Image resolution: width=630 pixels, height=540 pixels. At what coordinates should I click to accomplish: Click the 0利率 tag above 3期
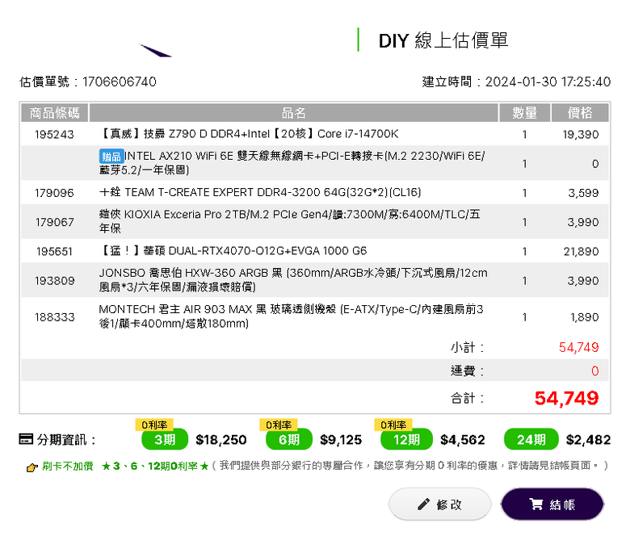pyautogui.click(x=154, y=425)
